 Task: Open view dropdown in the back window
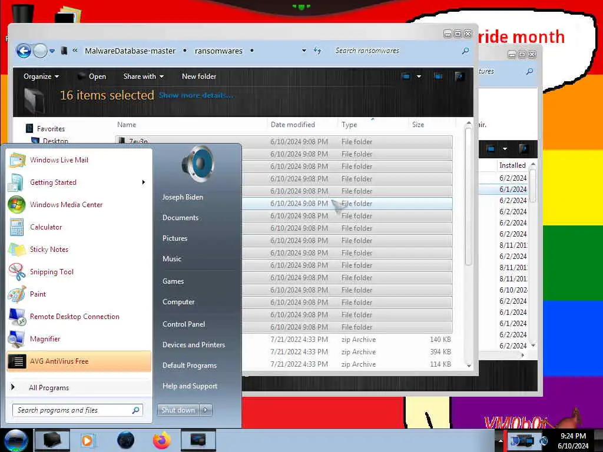point(505,149)
